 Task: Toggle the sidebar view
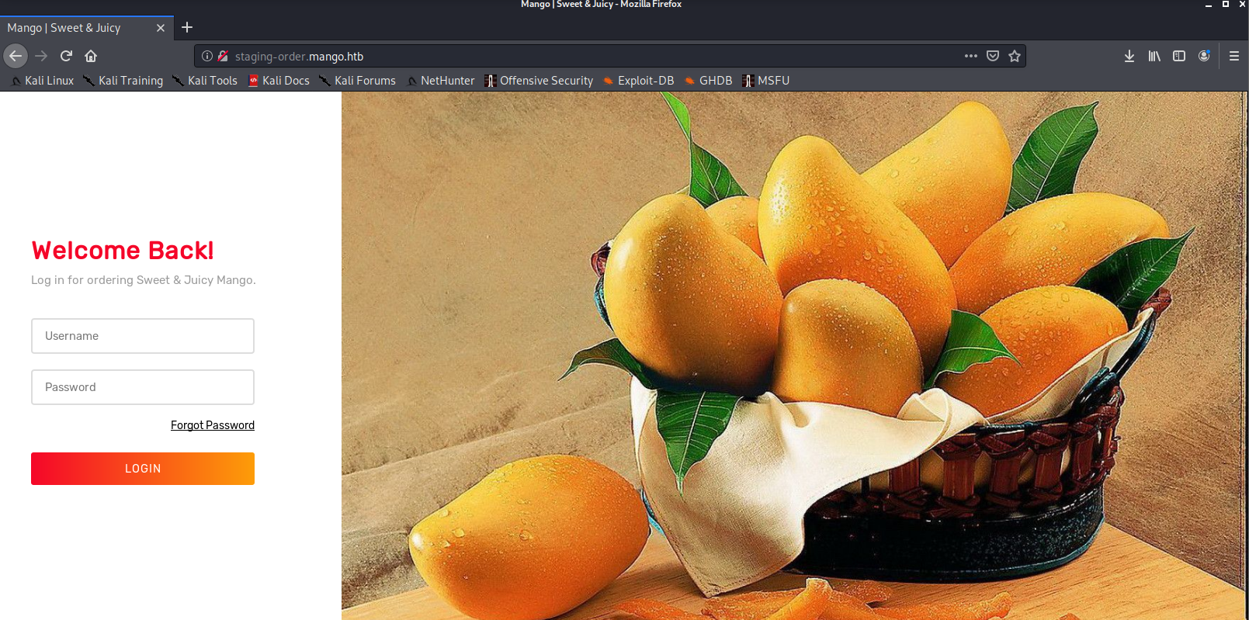(x=1179, y=56)
